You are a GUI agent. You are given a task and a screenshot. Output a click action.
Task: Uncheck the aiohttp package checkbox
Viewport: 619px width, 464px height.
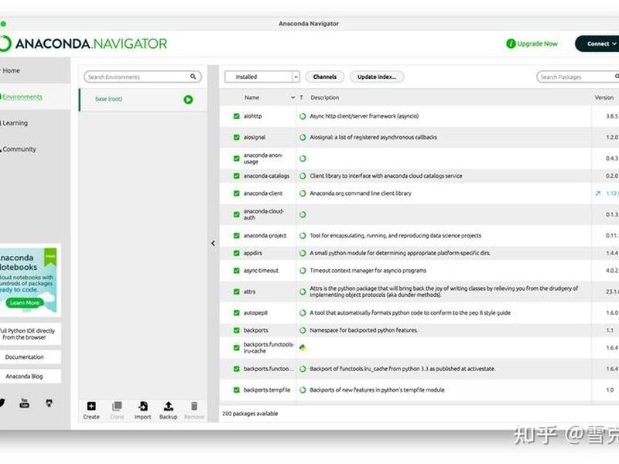237,117
